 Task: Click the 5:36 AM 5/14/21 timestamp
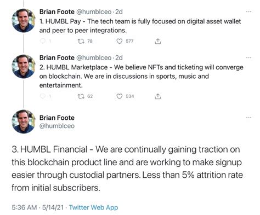(x=38, y=207)
